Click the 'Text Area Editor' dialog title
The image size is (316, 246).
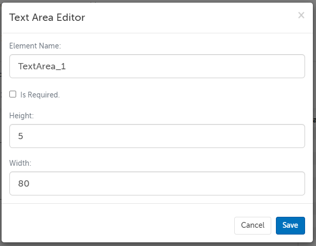pyautogui.click(x=47, y=18)
